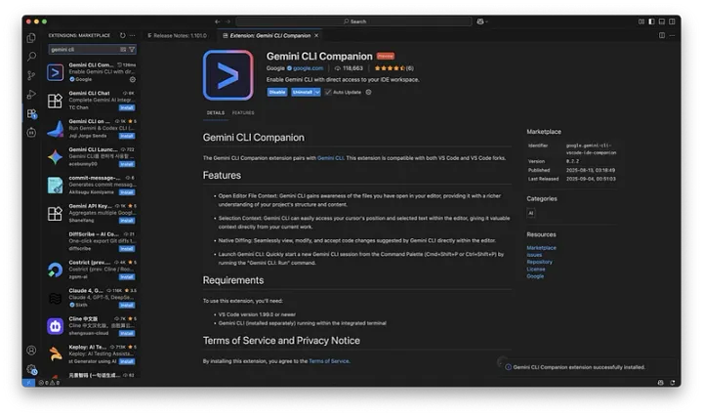Open the Explorer view in activity bar
The height and width of the screenshot is (416, 703).
tap(31, 38)
